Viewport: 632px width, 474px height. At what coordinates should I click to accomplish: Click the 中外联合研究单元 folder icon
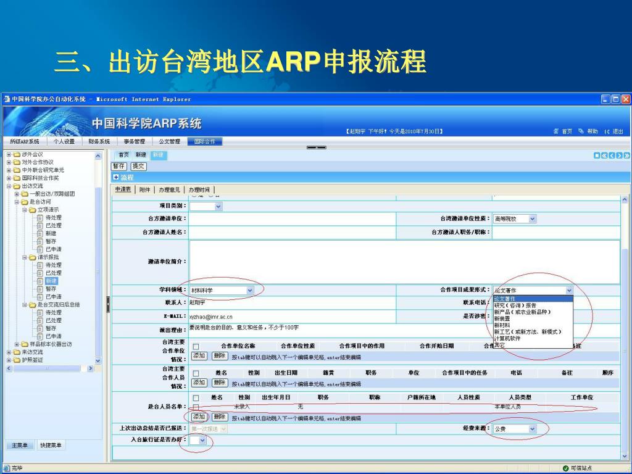[x=17, y=170]
